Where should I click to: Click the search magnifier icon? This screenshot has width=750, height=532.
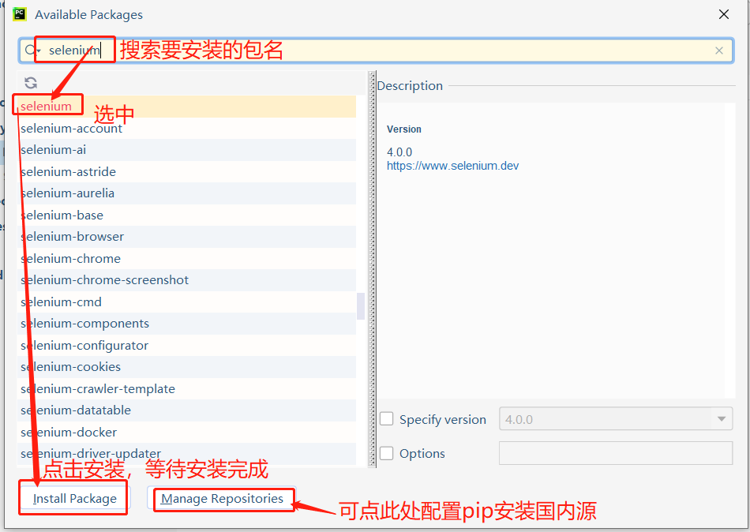point(31,51)
